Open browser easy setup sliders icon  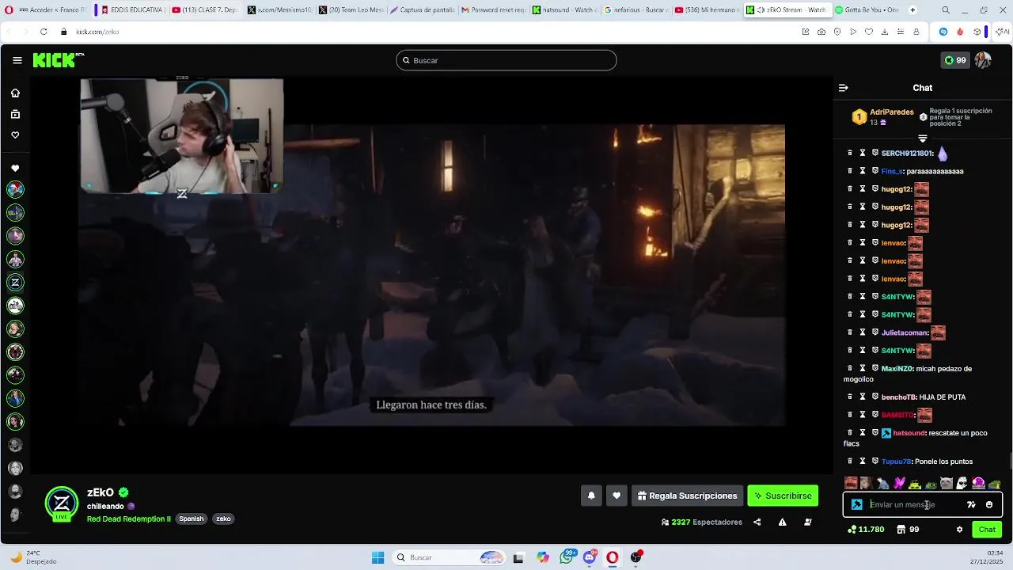click(x=901, y=32)
